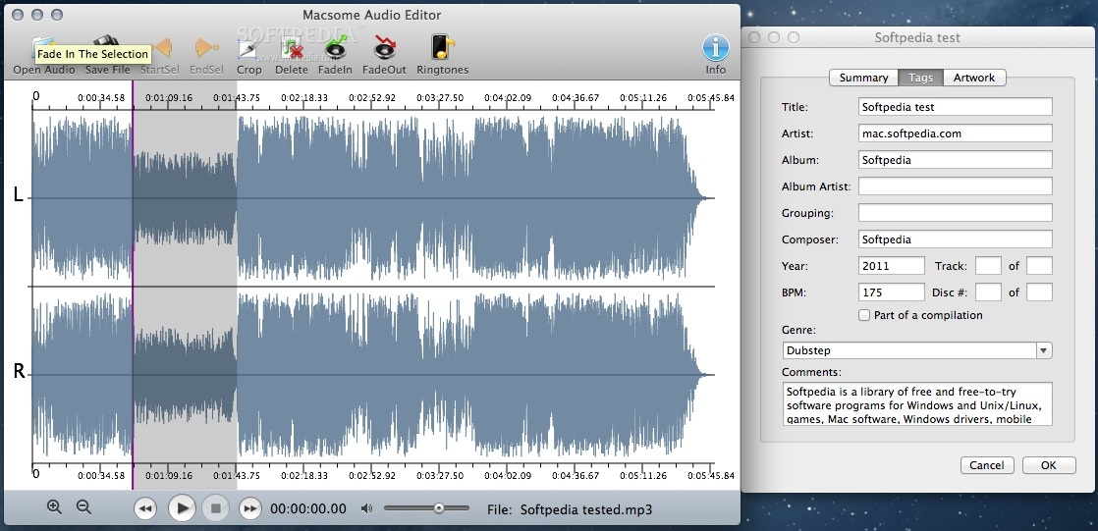Zoom in on the waveform
Screen dimensions: 1098x531
click(x=54, y=507)
